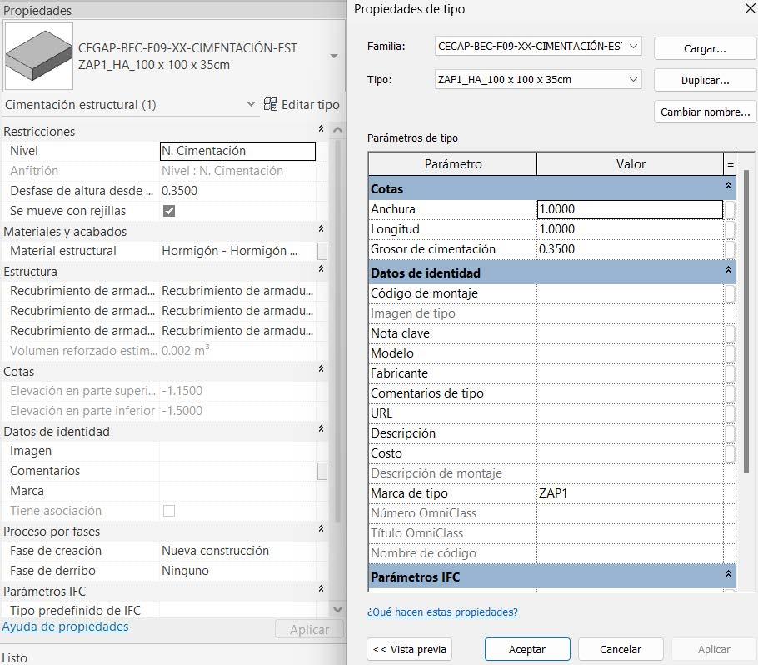Click the << Vista previa button
The height and width of the screenshot is (665, 758).
tap(410, 649)
